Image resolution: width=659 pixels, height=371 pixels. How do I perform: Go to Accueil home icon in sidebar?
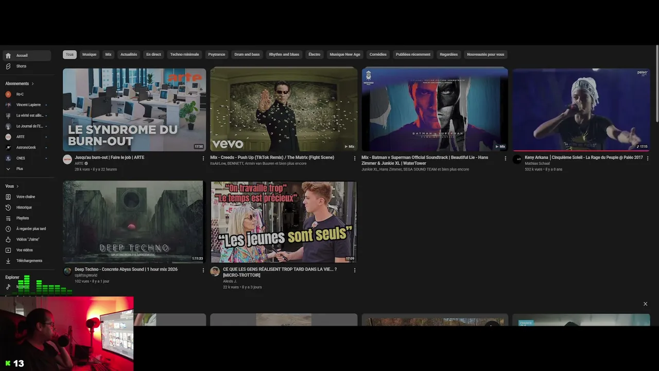pyautogui.click(x=8, y=56)
